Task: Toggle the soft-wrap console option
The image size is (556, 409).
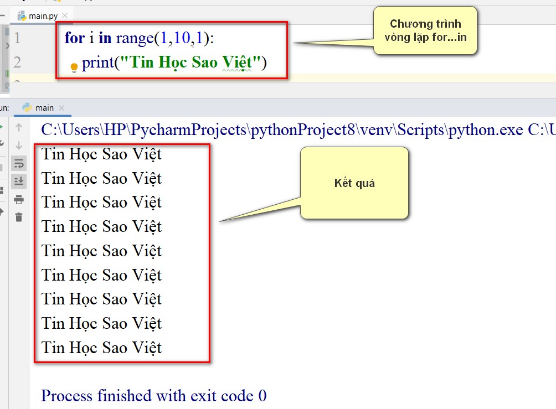Action: coord(19,163)
